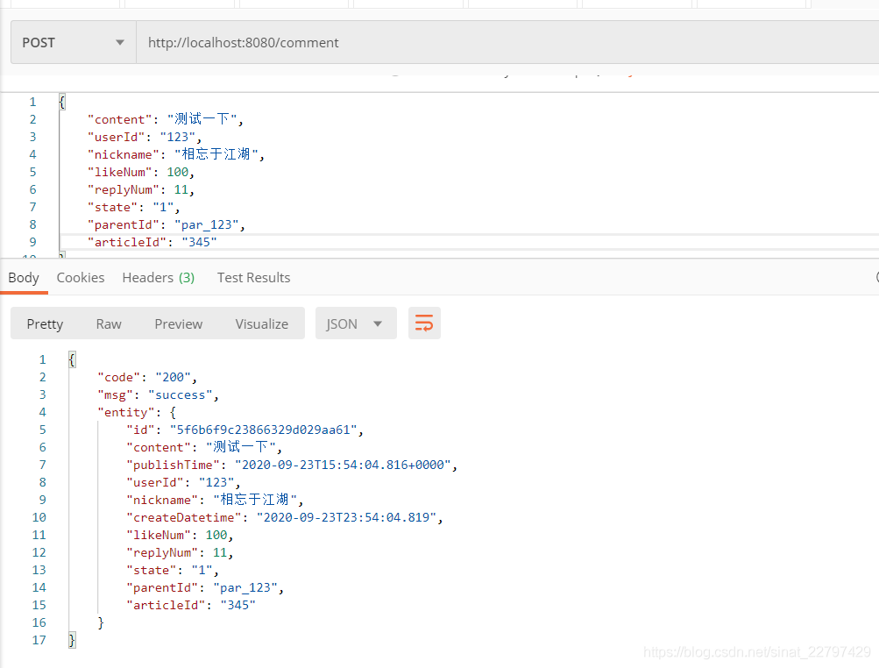
Task: Click the horizontal scrollbar under the request body
Action: [x=351, y=257]
